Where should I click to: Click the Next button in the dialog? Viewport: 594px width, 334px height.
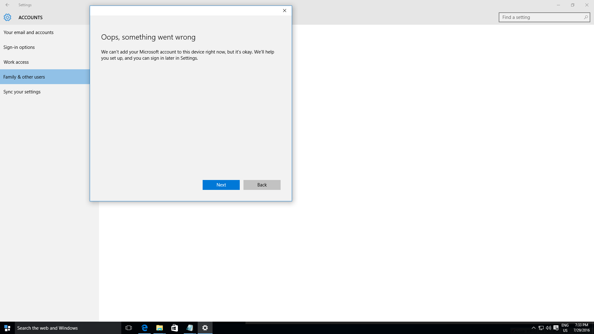click(221, 185)
